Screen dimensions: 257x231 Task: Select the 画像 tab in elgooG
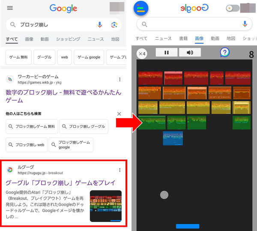pyautogui.click(x=199, y=39)
